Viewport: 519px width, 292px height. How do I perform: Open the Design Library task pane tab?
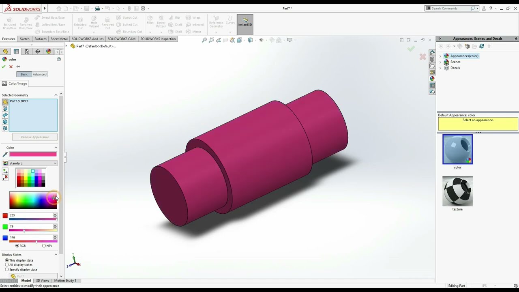(432, 59)
